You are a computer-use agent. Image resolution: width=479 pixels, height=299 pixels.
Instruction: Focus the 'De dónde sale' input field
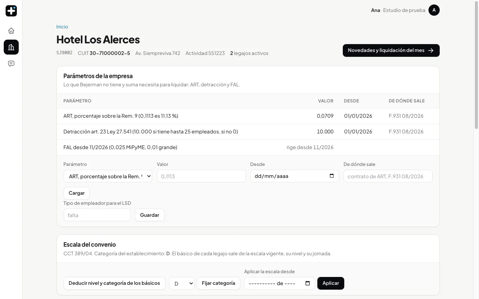click(388, 176)
